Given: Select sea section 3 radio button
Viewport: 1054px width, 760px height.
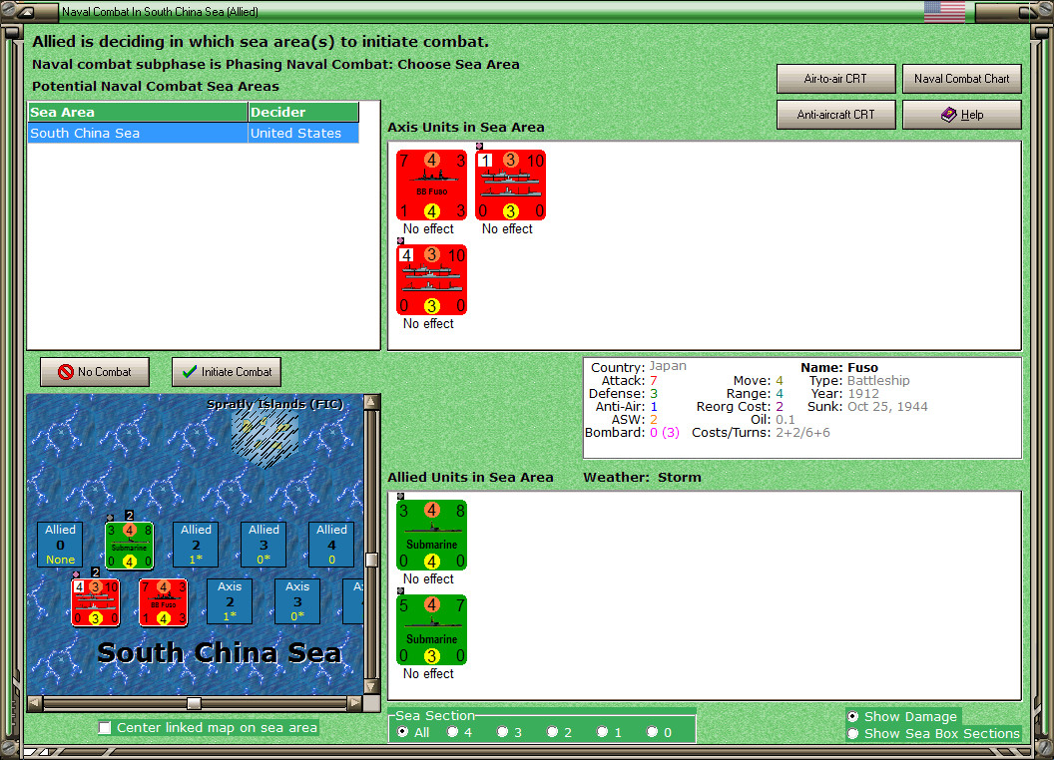Looking at the screenshot, I should point(502,732).
